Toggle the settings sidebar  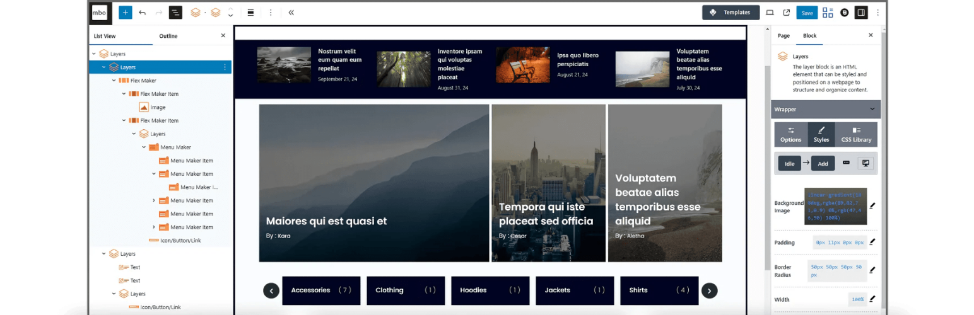pyautogui.click(x=861, y=12)
